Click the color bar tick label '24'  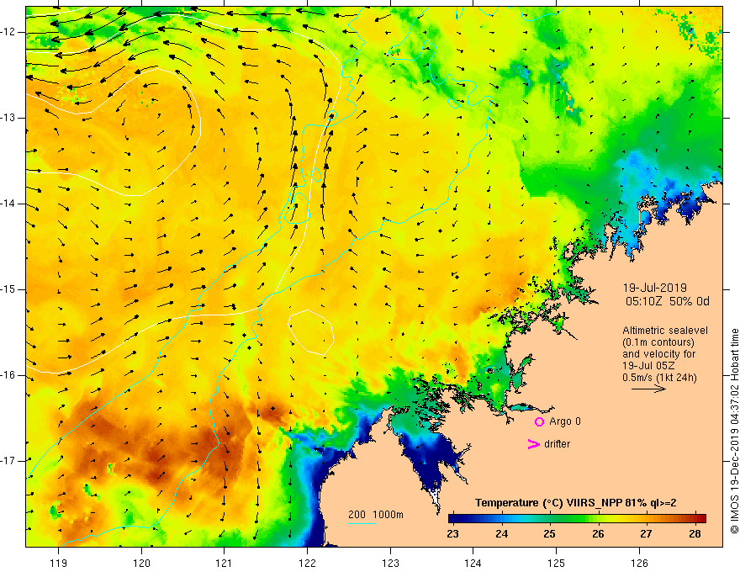(x=502, y=534)
